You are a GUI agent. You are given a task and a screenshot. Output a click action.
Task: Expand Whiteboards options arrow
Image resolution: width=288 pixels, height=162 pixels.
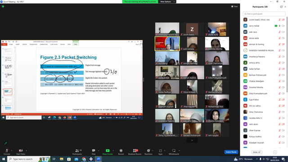179,151
